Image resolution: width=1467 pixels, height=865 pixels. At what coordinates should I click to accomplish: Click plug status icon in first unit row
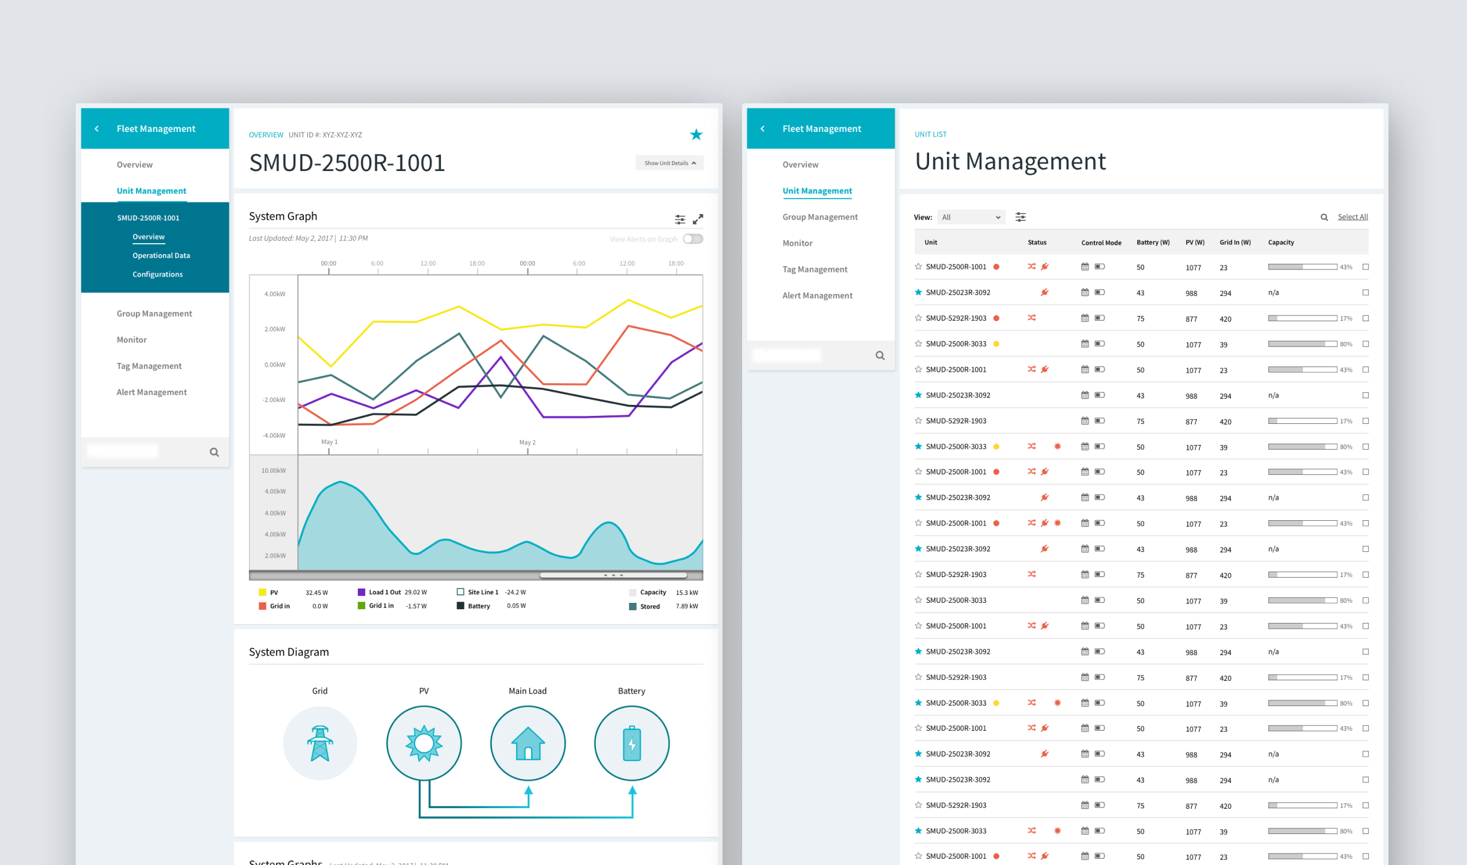(x=1044, y=266)
